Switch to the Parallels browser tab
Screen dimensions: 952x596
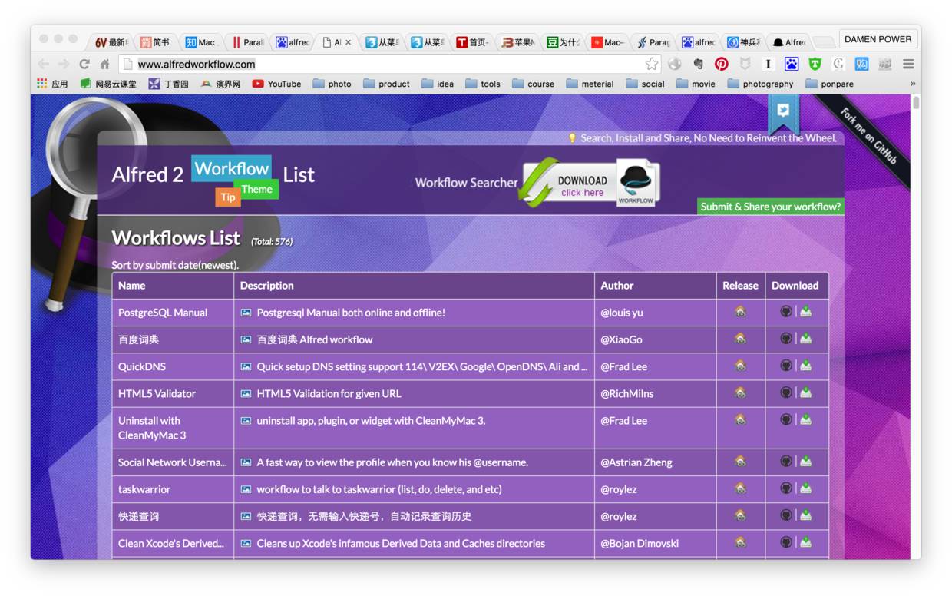tap(247, 42)
